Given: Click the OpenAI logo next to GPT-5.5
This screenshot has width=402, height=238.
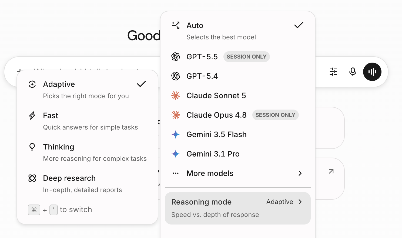Looking at the screenshot, I should pos(176,57).
